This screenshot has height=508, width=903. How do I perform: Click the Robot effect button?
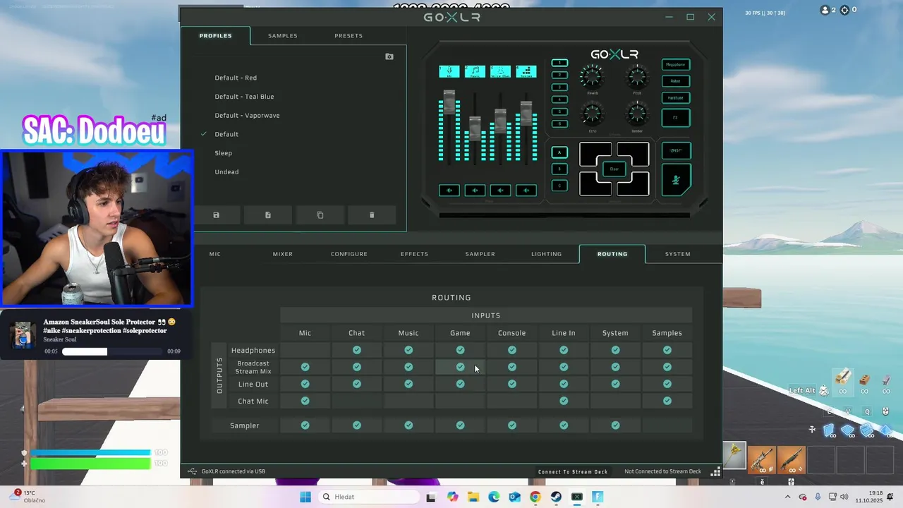(x=676, y=81)
